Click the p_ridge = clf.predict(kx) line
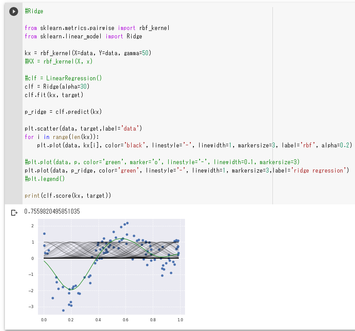The width and height of the screenshot is (355, 331). [x=64, y=112]
